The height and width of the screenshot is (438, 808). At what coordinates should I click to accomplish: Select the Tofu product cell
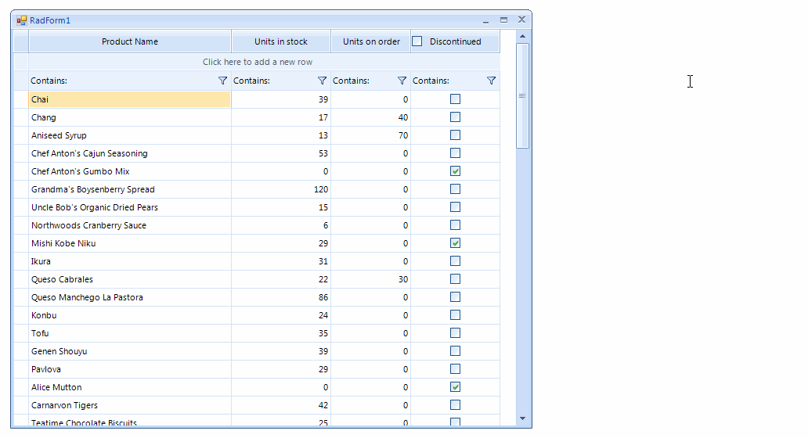pyautogui.click(x=130, y=333)
